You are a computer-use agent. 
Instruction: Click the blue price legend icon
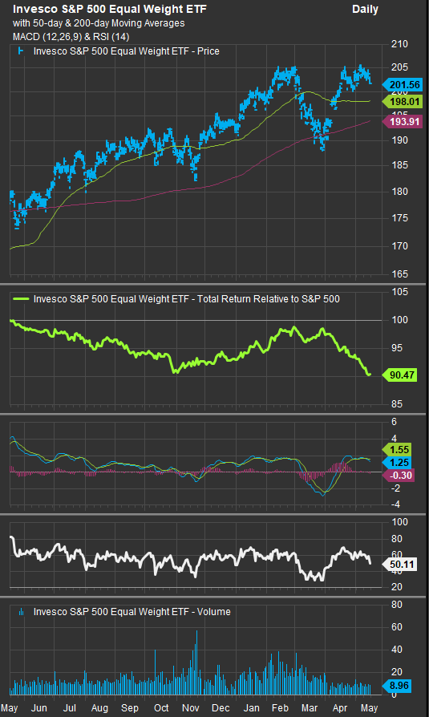[x=21, y=51]
